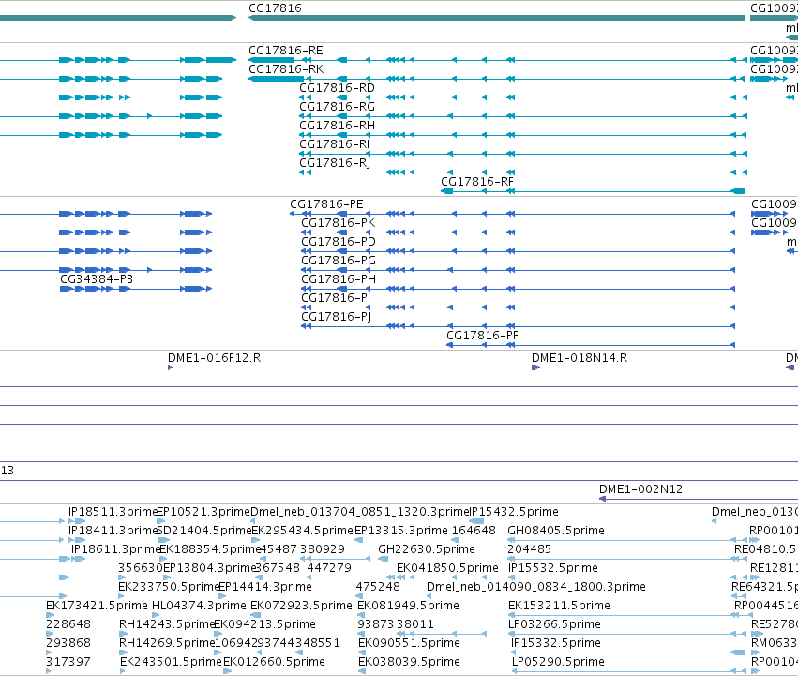Open the Dmel_neb_013704_0851_1320.3prime label
This screenshot has height=676, width=798.
pos(359,512)
